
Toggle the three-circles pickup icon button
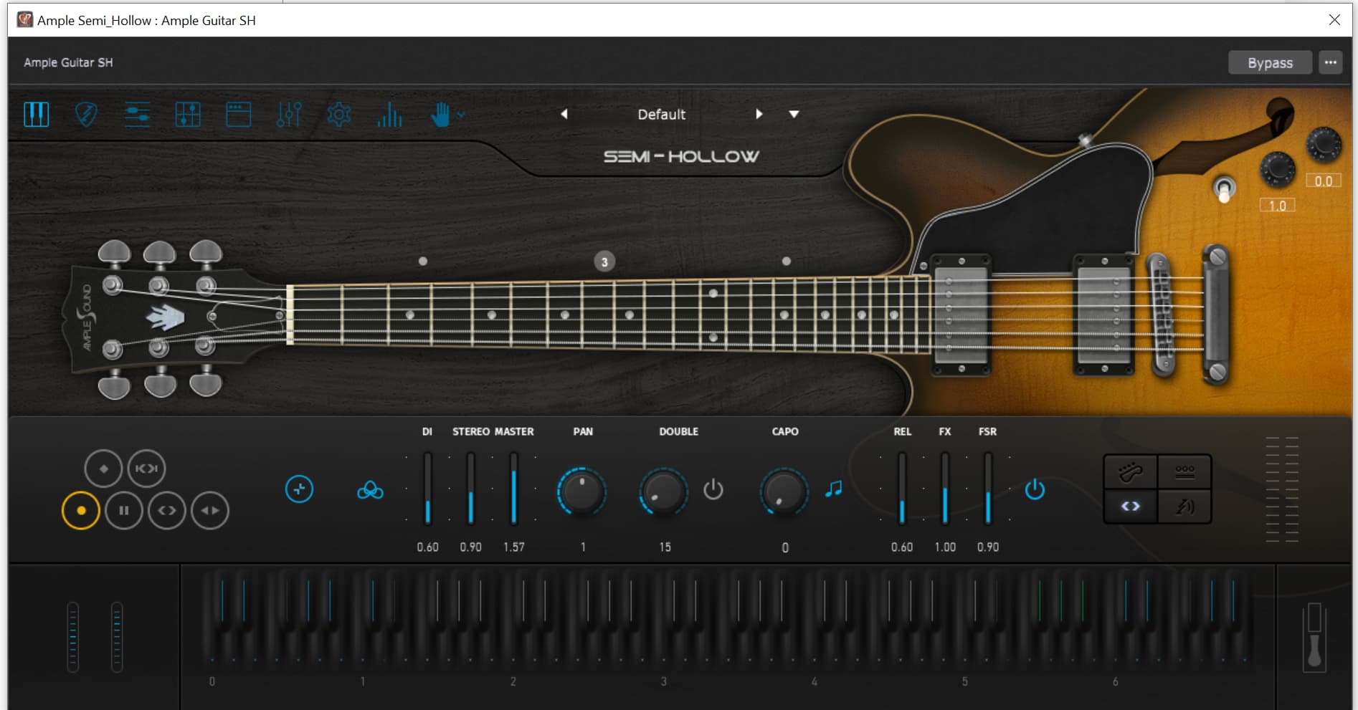pos(1184,472)
